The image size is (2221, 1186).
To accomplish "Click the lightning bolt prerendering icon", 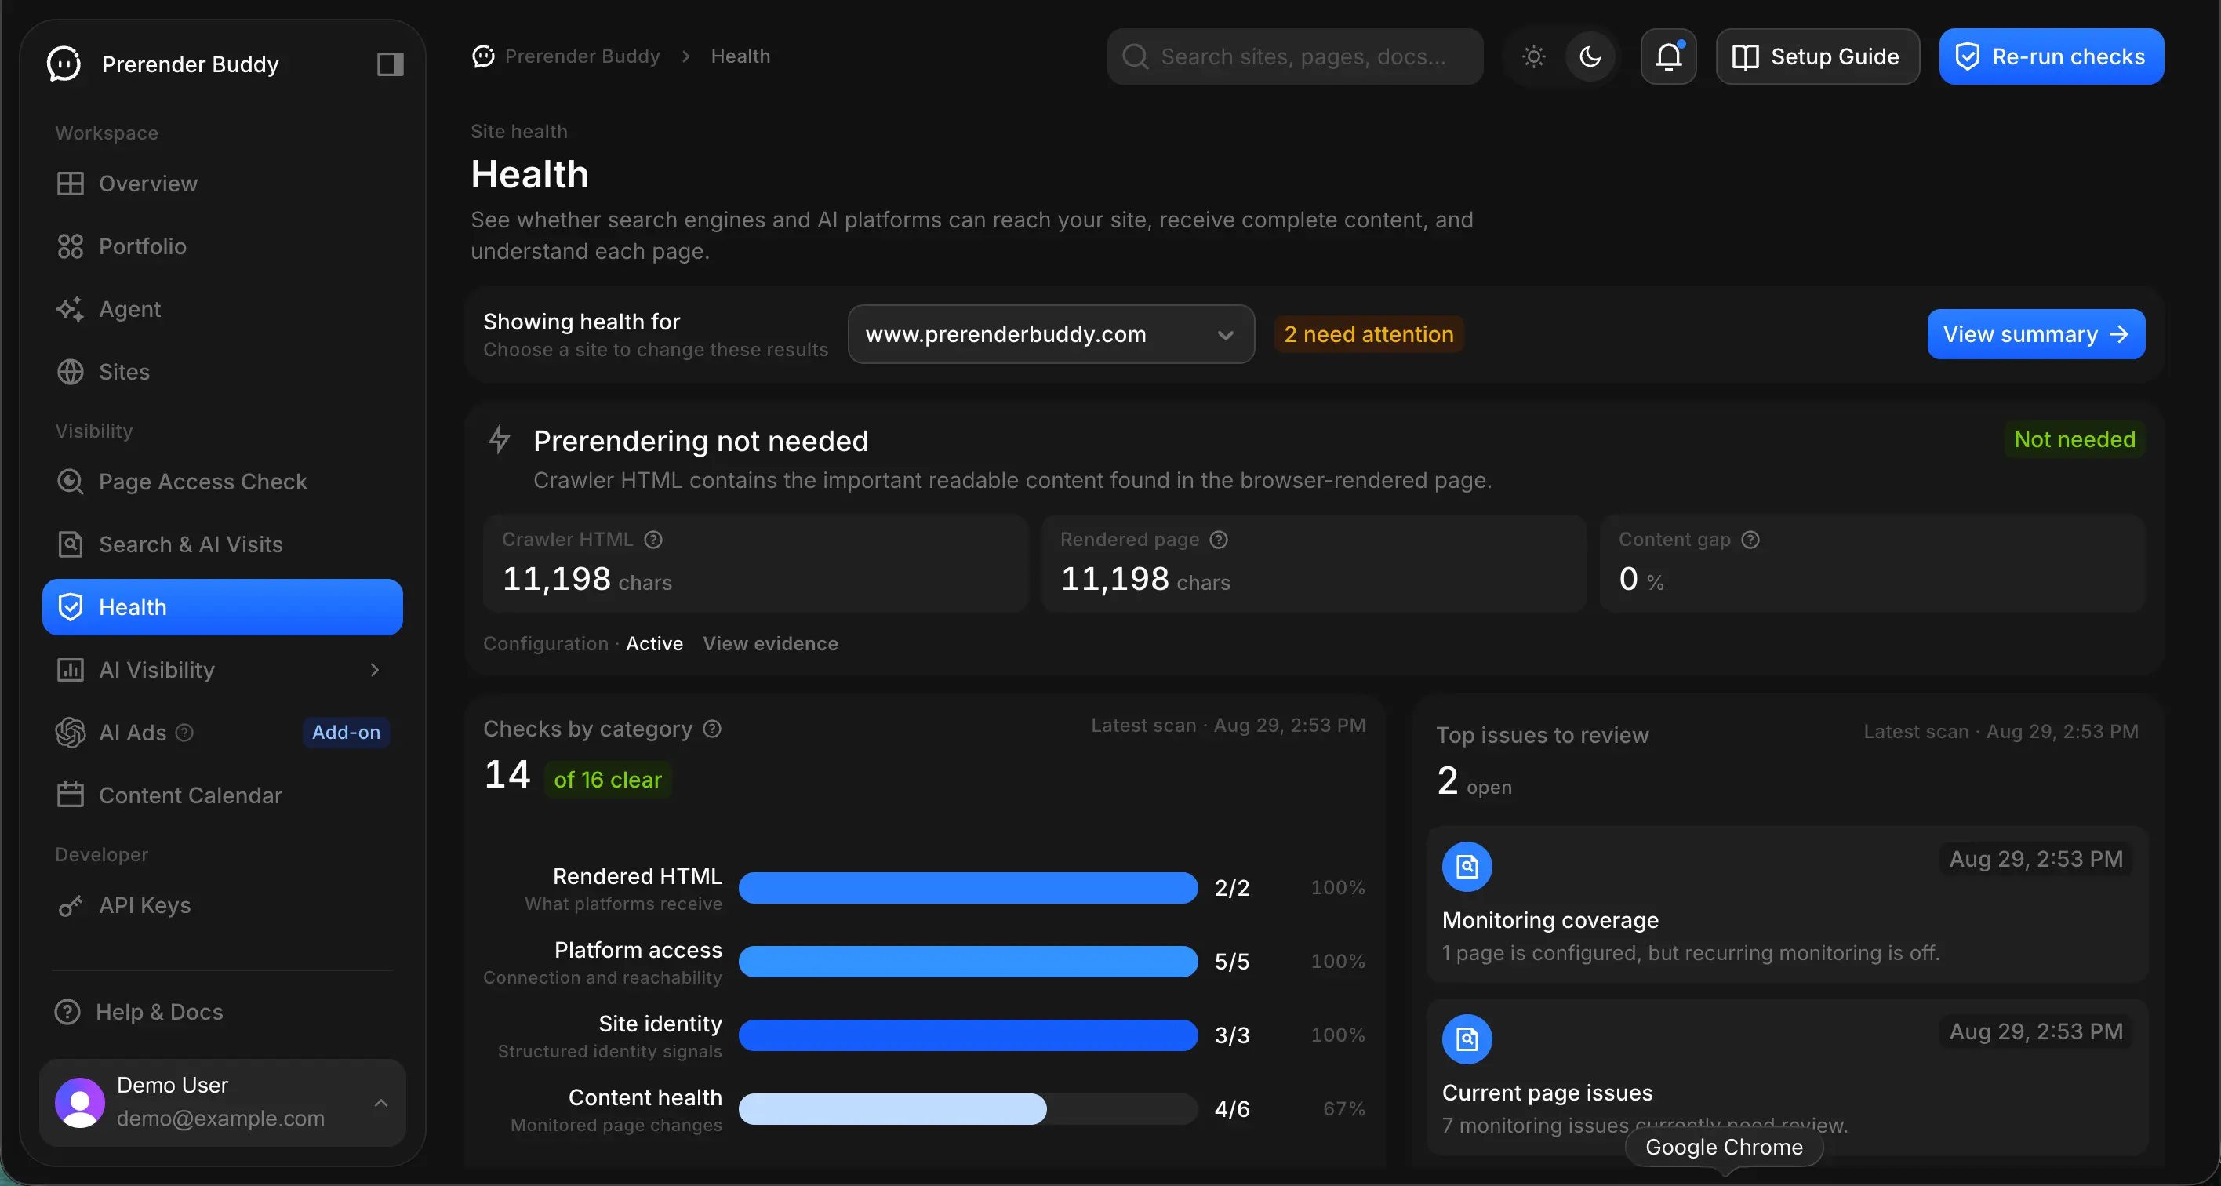I will click(500, 439).
